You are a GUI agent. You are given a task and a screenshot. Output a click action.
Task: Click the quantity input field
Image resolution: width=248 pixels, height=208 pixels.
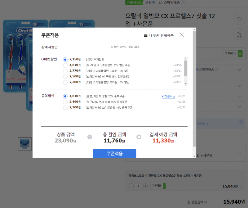(x=138, y=186)
